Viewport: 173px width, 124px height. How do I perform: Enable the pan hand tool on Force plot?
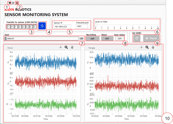72,47
